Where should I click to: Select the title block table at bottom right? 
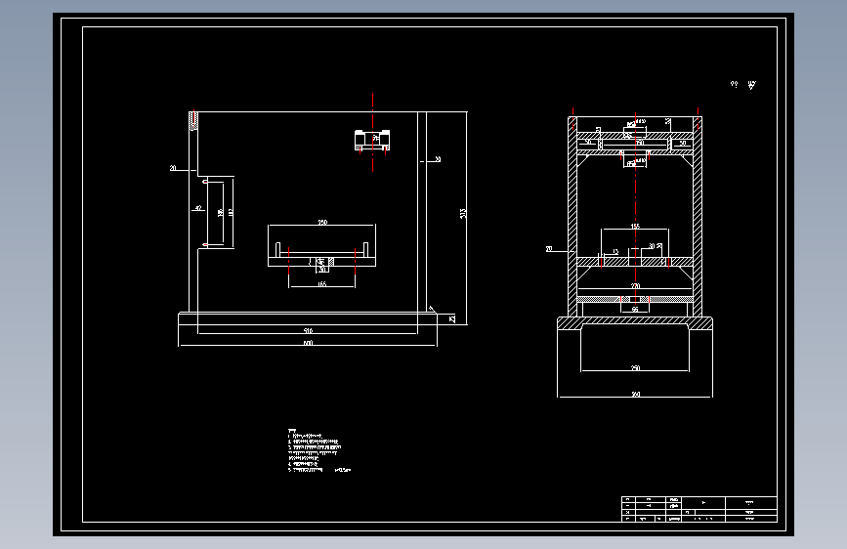tap(699, 509)
